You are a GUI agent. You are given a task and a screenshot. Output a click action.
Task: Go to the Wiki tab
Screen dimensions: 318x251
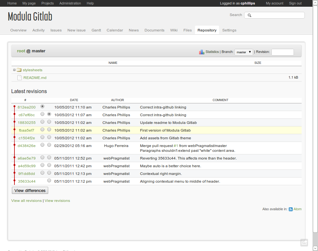pyautogui.click(x=174, y=30)
